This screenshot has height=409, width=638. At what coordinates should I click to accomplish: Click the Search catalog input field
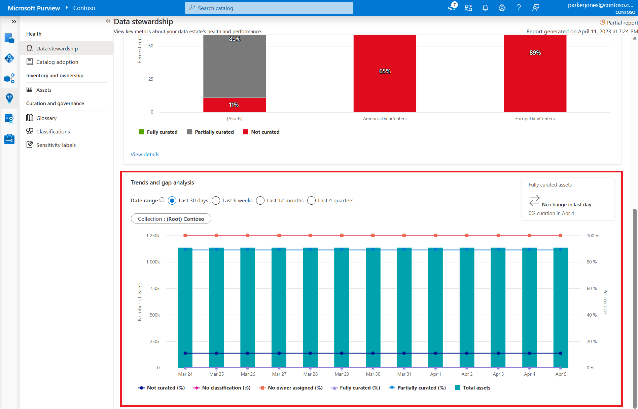coord(269,8)
